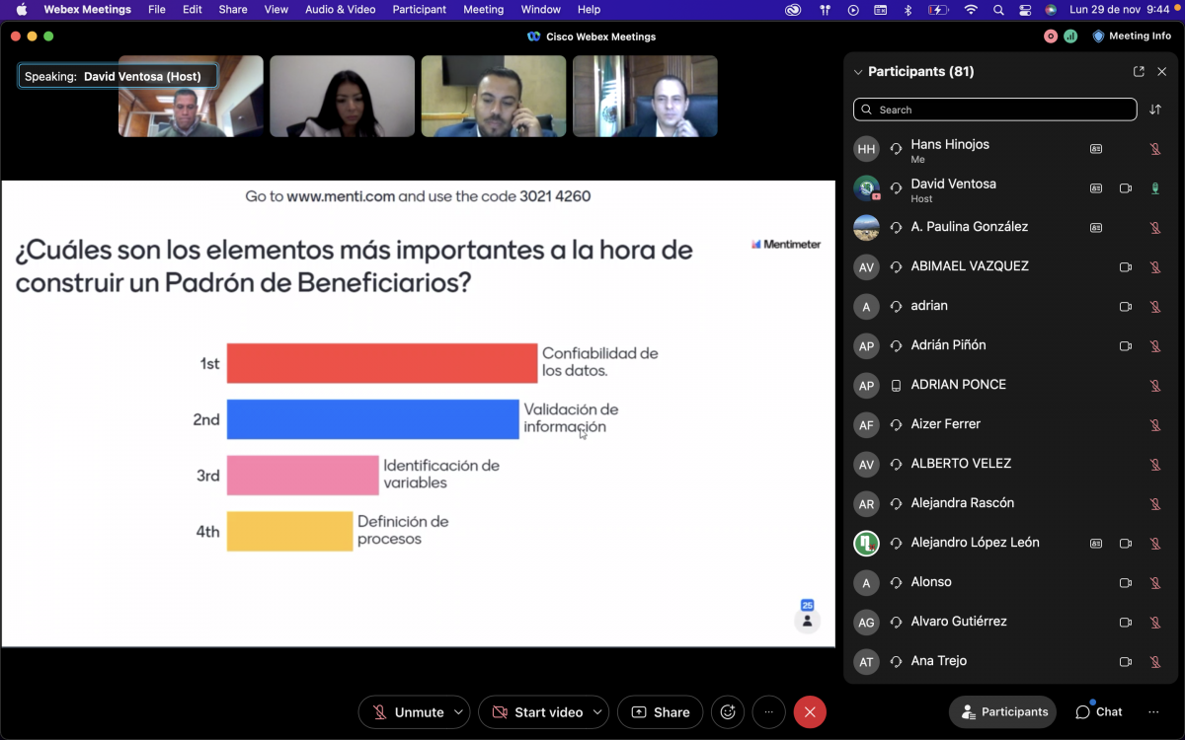The height and width of the screenshot is (740, 1185).
Task: Open the macOS Control Center
Action: click(1025, 10)
